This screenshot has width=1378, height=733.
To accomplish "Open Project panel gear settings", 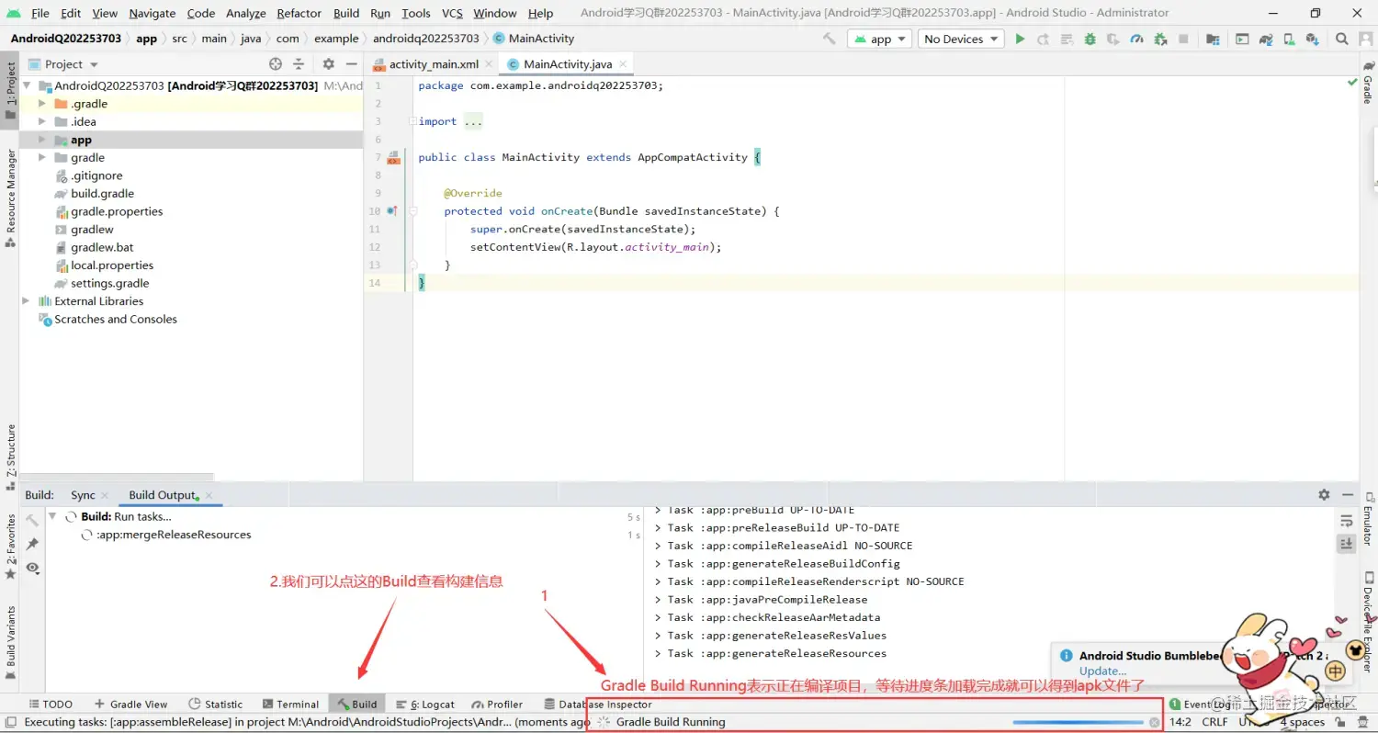I will 328,64.
